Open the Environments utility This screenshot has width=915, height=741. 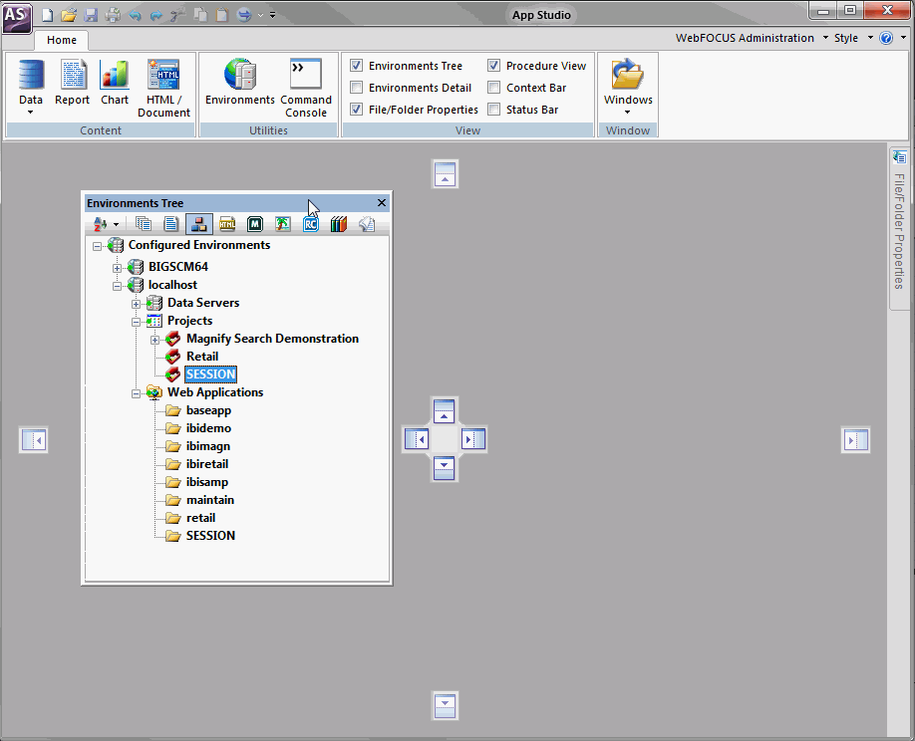coord(240,83)
